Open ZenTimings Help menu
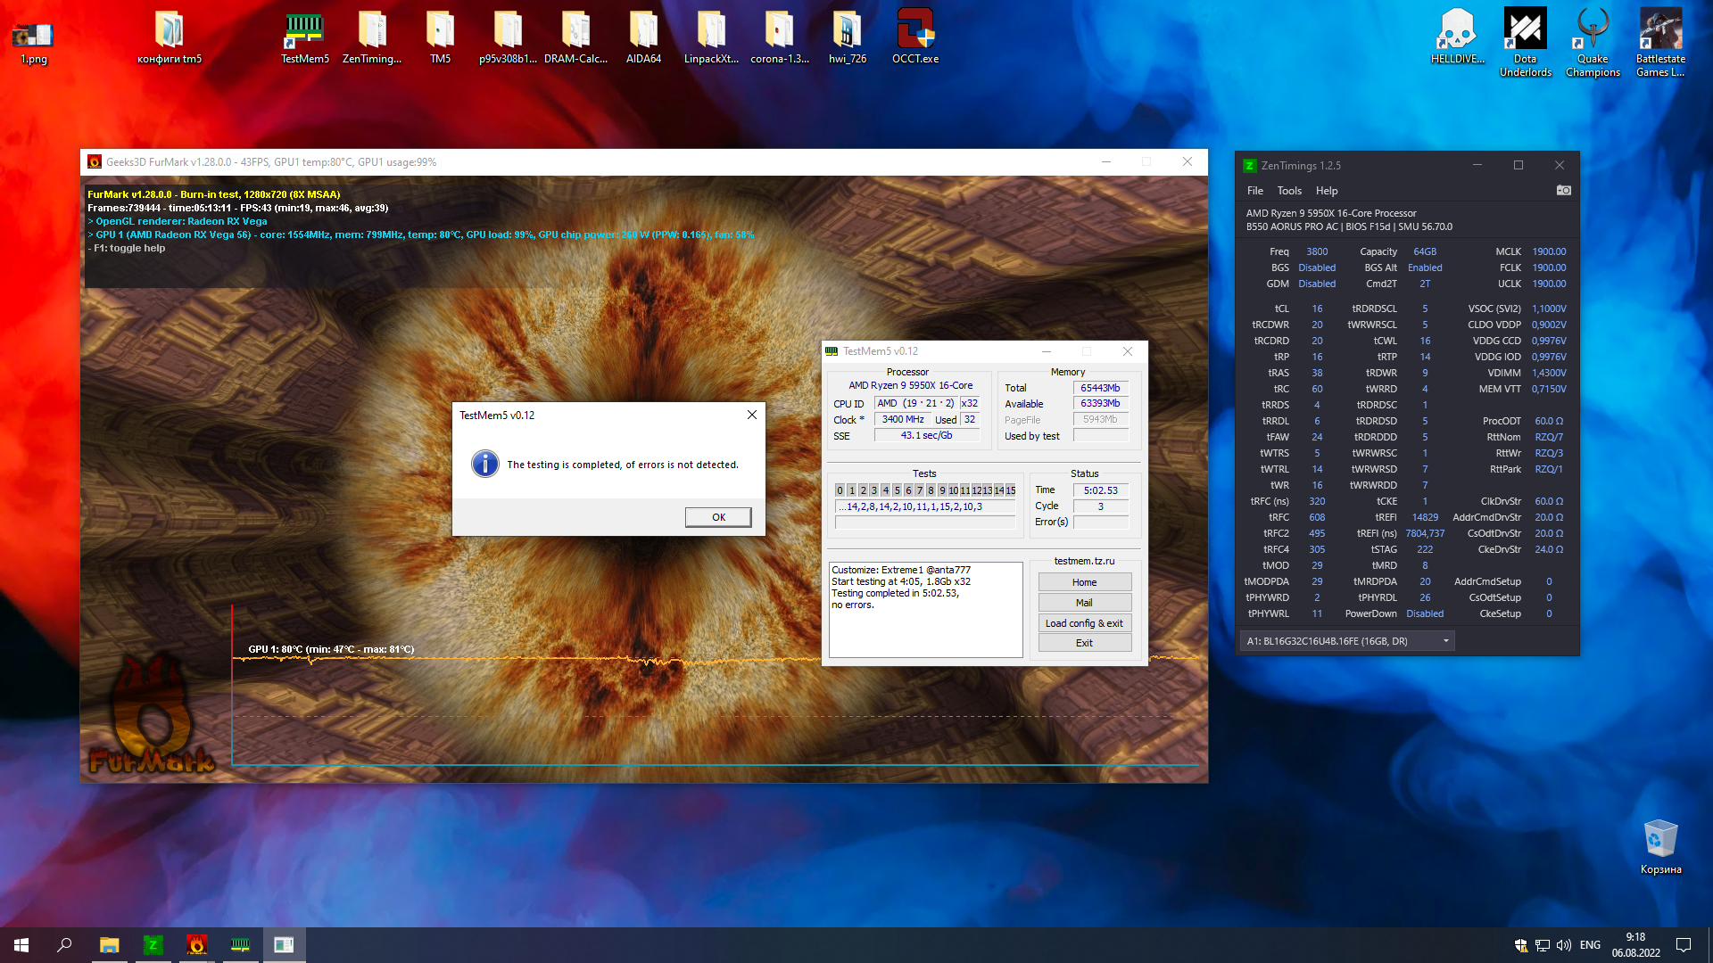Viewport: 1713px width, 963px height. pos(1327,191)
